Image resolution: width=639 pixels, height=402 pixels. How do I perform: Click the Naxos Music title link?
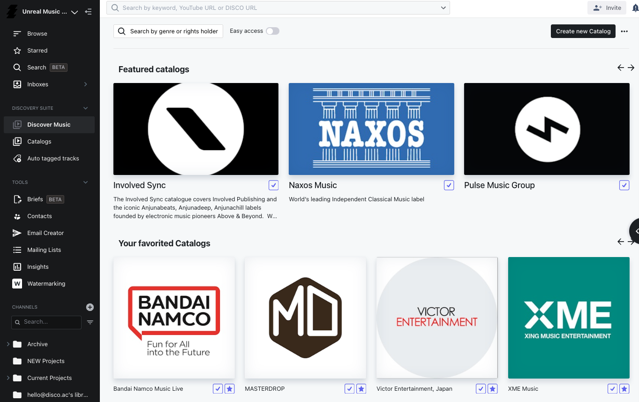[x=313, y=185]
